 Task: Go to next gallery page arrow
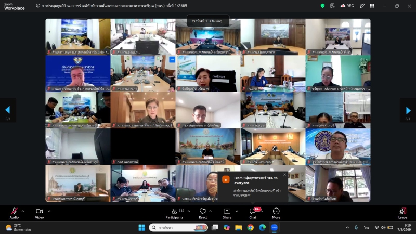408,110
